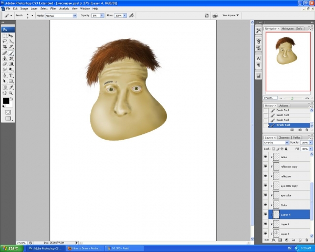Select the History Brush tool

tap(11, 58)
